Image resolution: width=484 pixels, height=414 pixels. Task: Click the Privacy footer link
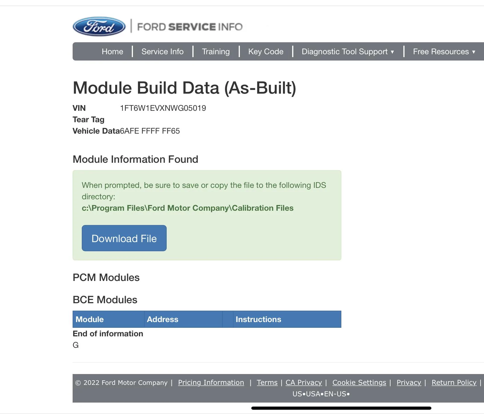(409, 383)
